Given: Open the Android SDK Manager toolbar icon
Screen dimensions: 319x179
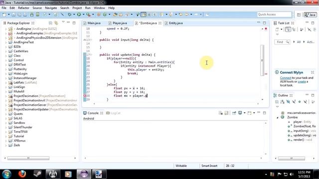Looking at the screenshot, I should [x=32, y=14].
